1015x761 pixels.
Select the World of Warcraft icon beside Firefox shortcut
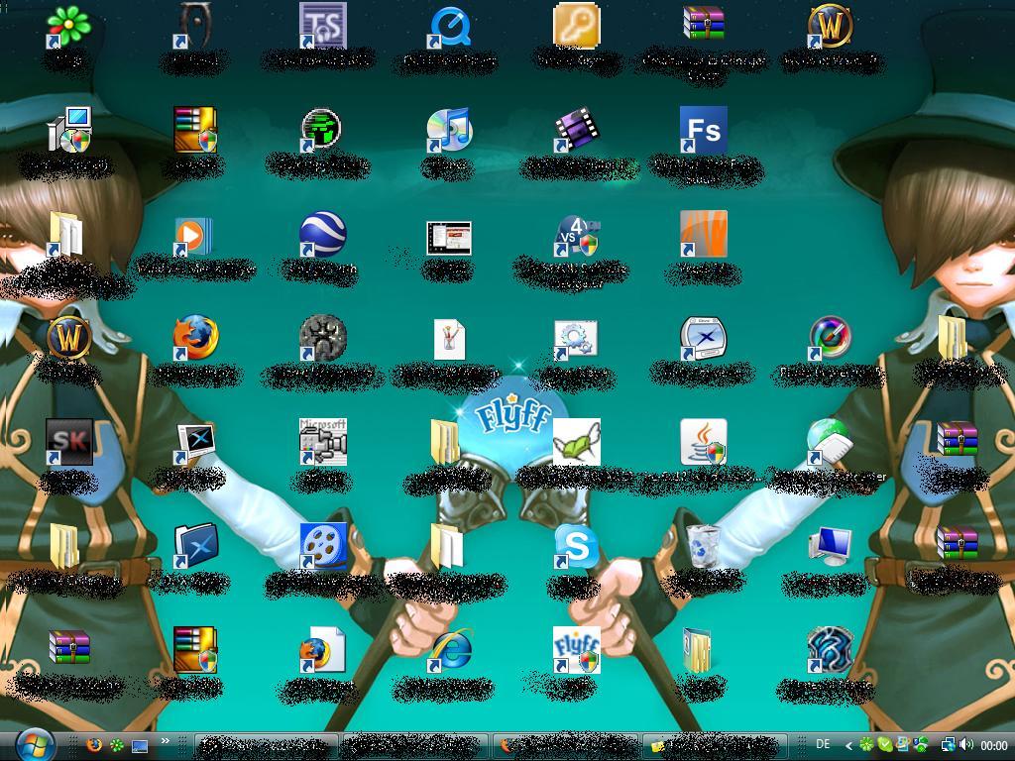tap(69, 337)
